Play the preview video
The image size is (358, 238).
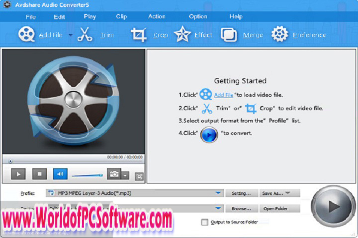pos(18,174)
